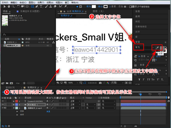Select the Type (T) tool
This screenshot has height=128, width=171.
click(42, 6)
